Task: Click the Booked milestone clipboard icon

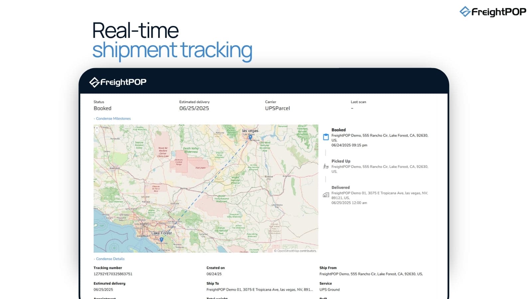Action: tap(326, 137)
